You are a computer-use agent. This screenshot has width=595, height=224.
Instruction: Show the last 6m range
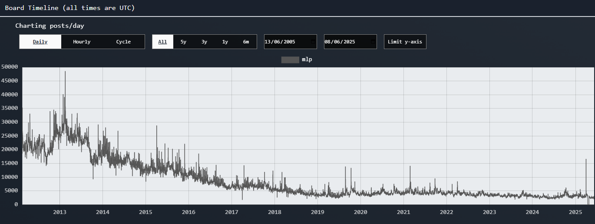[246, 42]
